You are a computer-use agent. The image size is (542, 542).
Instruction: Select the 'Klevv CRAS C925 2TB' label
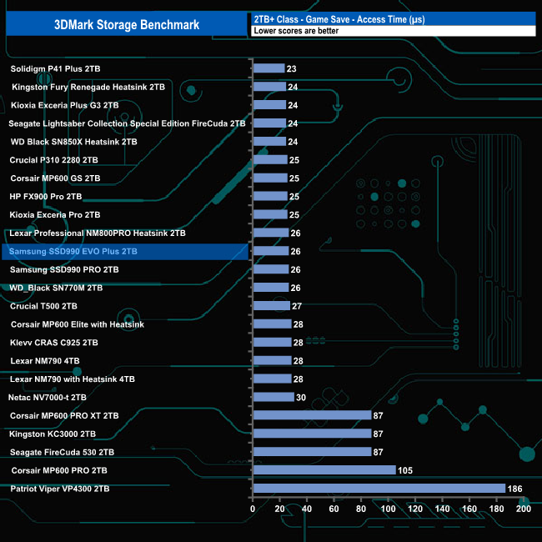54,343
